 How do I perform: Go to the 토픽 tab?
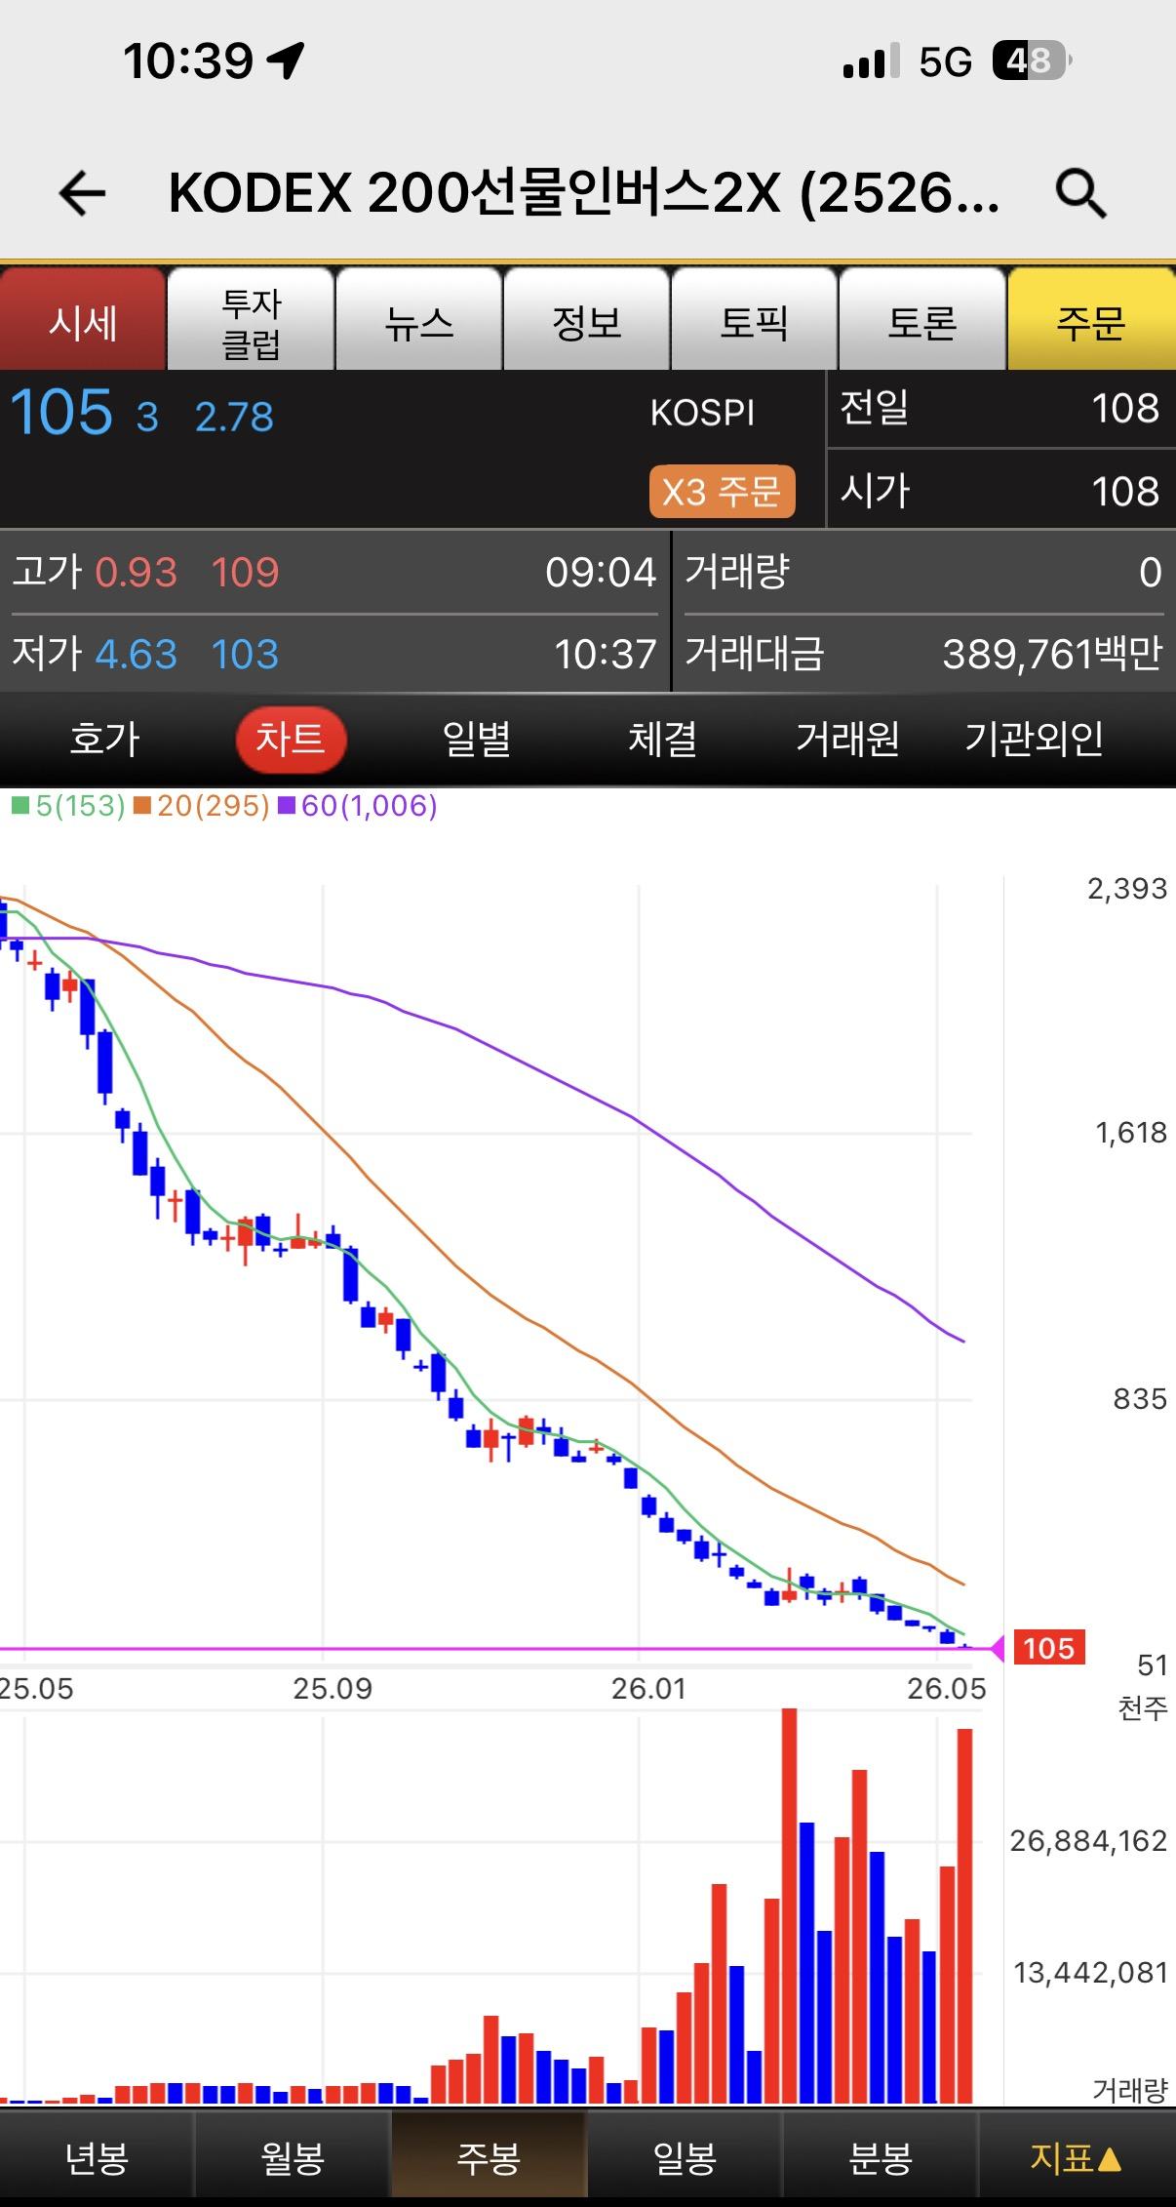(x=754, y=319)
